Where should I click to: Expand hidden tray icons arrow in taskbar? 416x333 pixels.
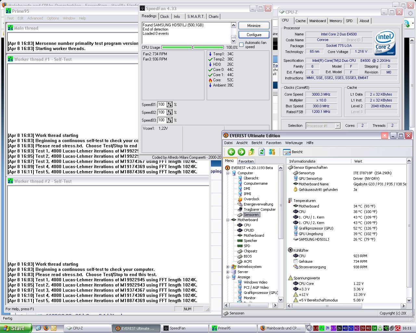(x=309, y=328)
